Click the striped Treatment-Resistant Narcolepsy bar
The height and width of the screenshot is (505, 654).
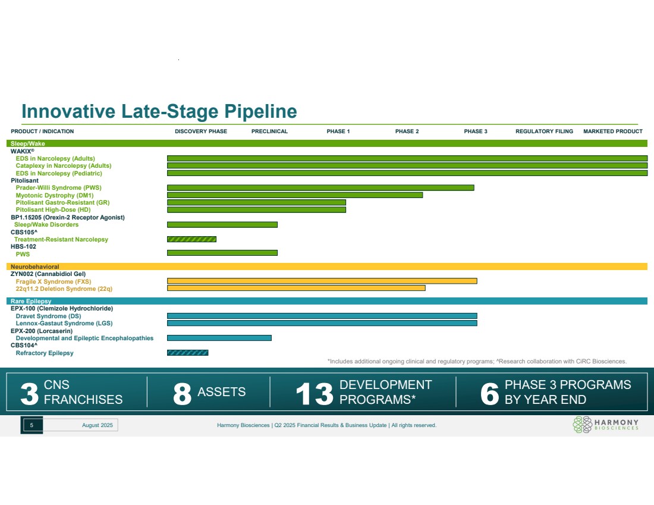(x=191, y=239)
